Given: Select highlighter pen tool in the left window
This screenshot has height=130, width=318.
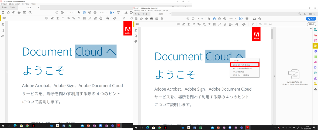Looking at the screenshot, I should click(x=52, y=18).
